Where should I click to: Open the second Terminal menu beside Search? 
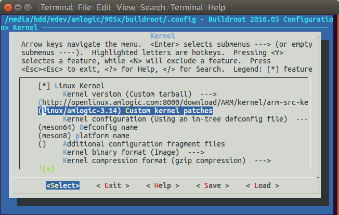pyautogui.click(x=187, y=8)
